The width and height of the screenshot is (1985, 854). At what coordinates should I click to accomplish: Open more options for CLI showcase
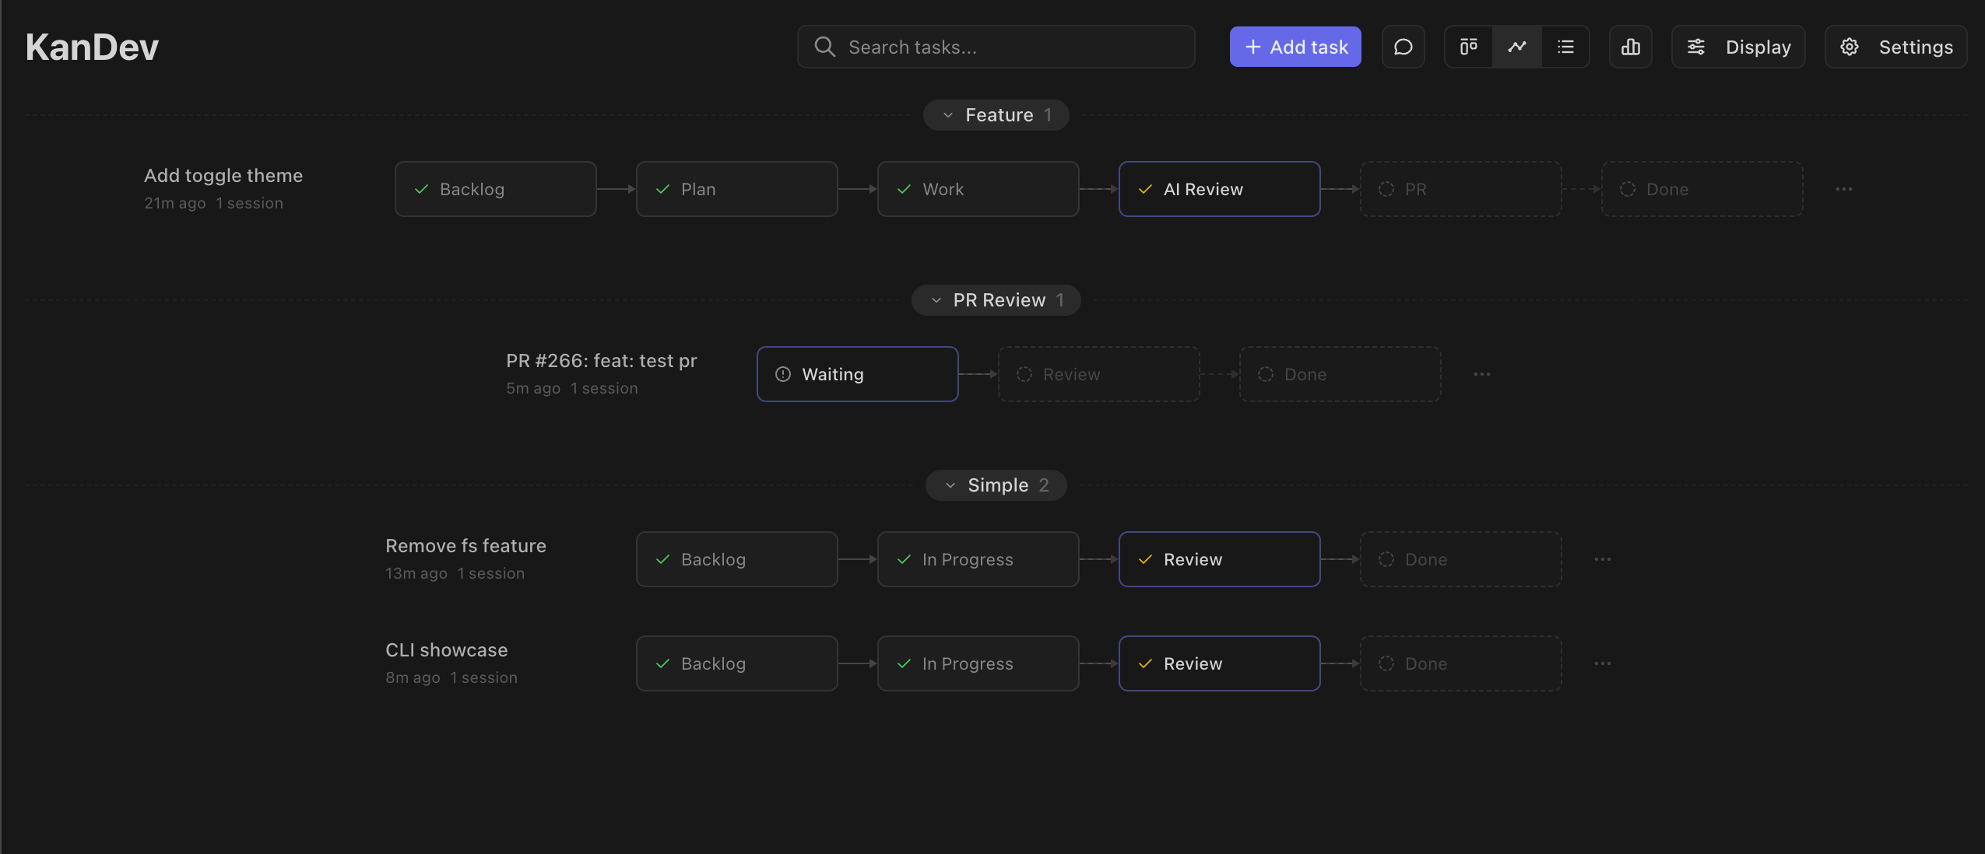[1603, 663]
